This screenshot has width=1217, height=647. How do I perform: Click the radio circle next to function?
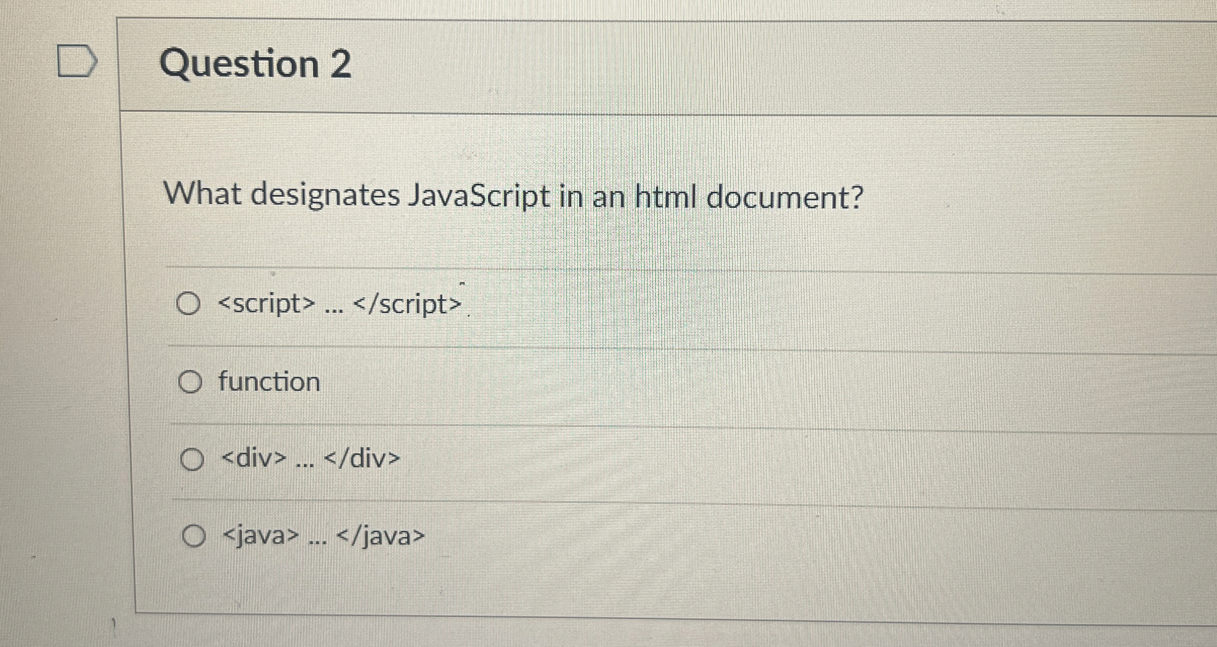(x=191, y=382)
